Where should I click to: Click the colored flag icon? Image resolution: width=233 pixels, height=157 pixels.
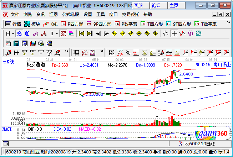[71, 33]
